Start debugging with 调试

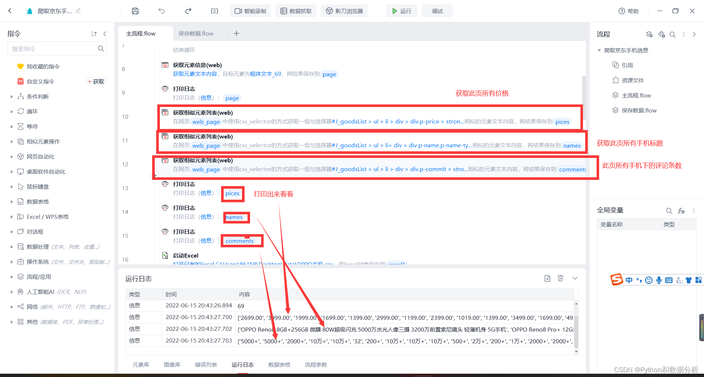pos(437,11)
